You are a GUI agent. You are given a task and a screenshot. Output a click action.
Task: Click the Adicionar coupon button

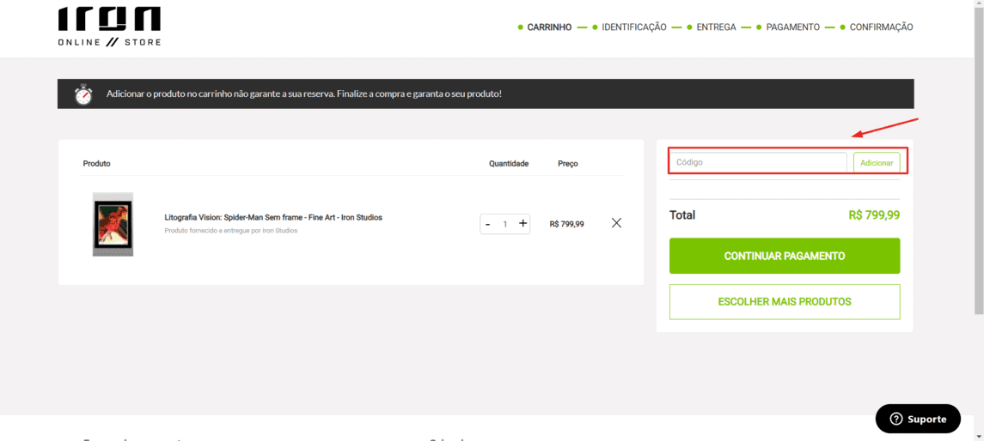point(877,162)
